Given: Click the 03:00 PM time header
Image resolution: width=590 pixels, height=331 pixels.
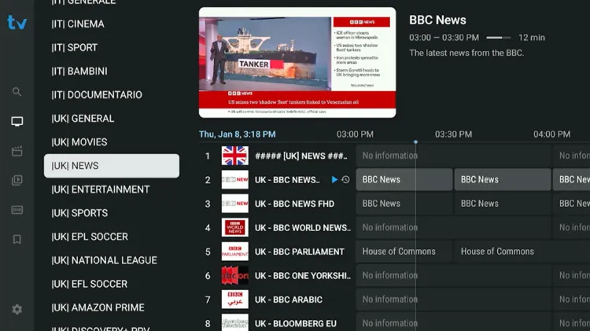Looking at the screenshot, I should (355, 134).
